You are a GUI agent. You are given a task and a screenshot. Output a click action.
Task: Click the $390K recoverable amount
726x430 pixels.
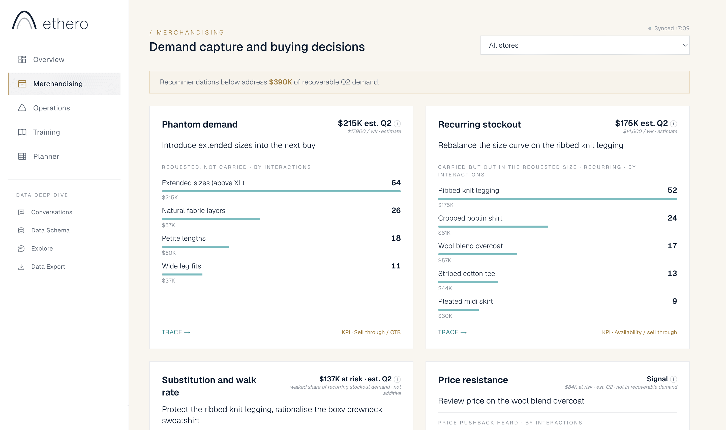(280, 82)
